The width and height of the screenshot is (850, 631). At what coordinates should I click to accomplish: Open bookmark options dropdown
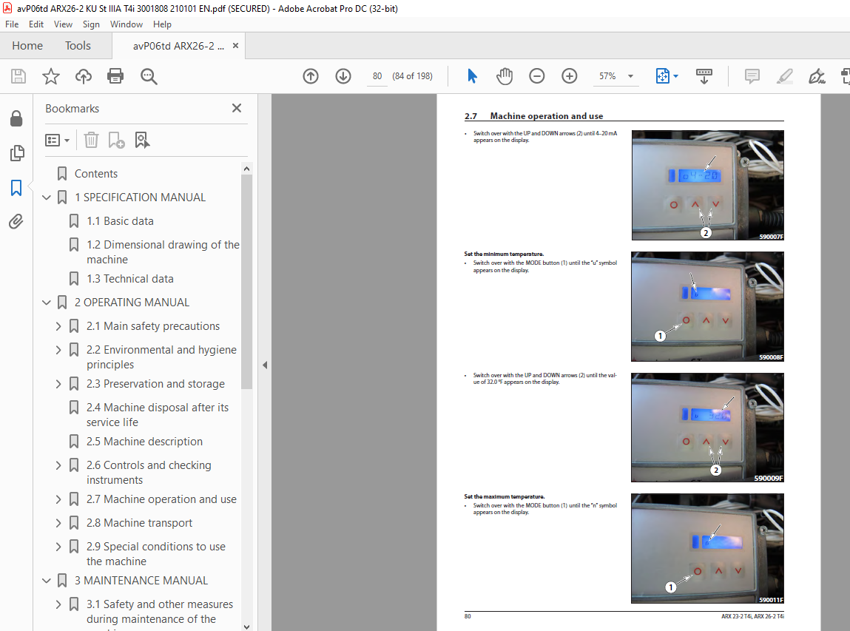click(58, 141)
